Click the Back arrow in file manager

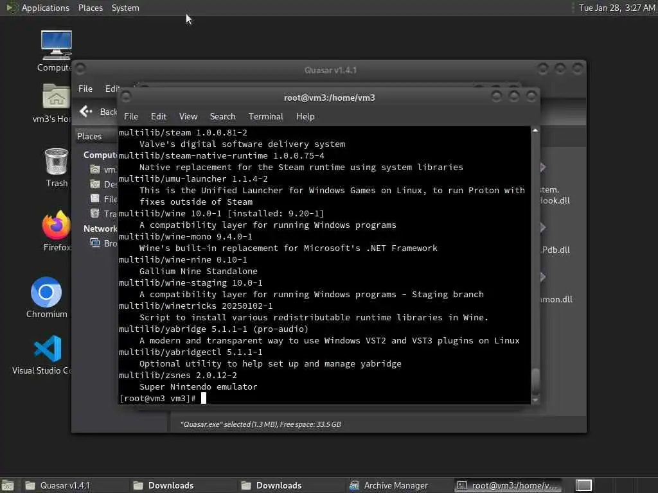85,111
